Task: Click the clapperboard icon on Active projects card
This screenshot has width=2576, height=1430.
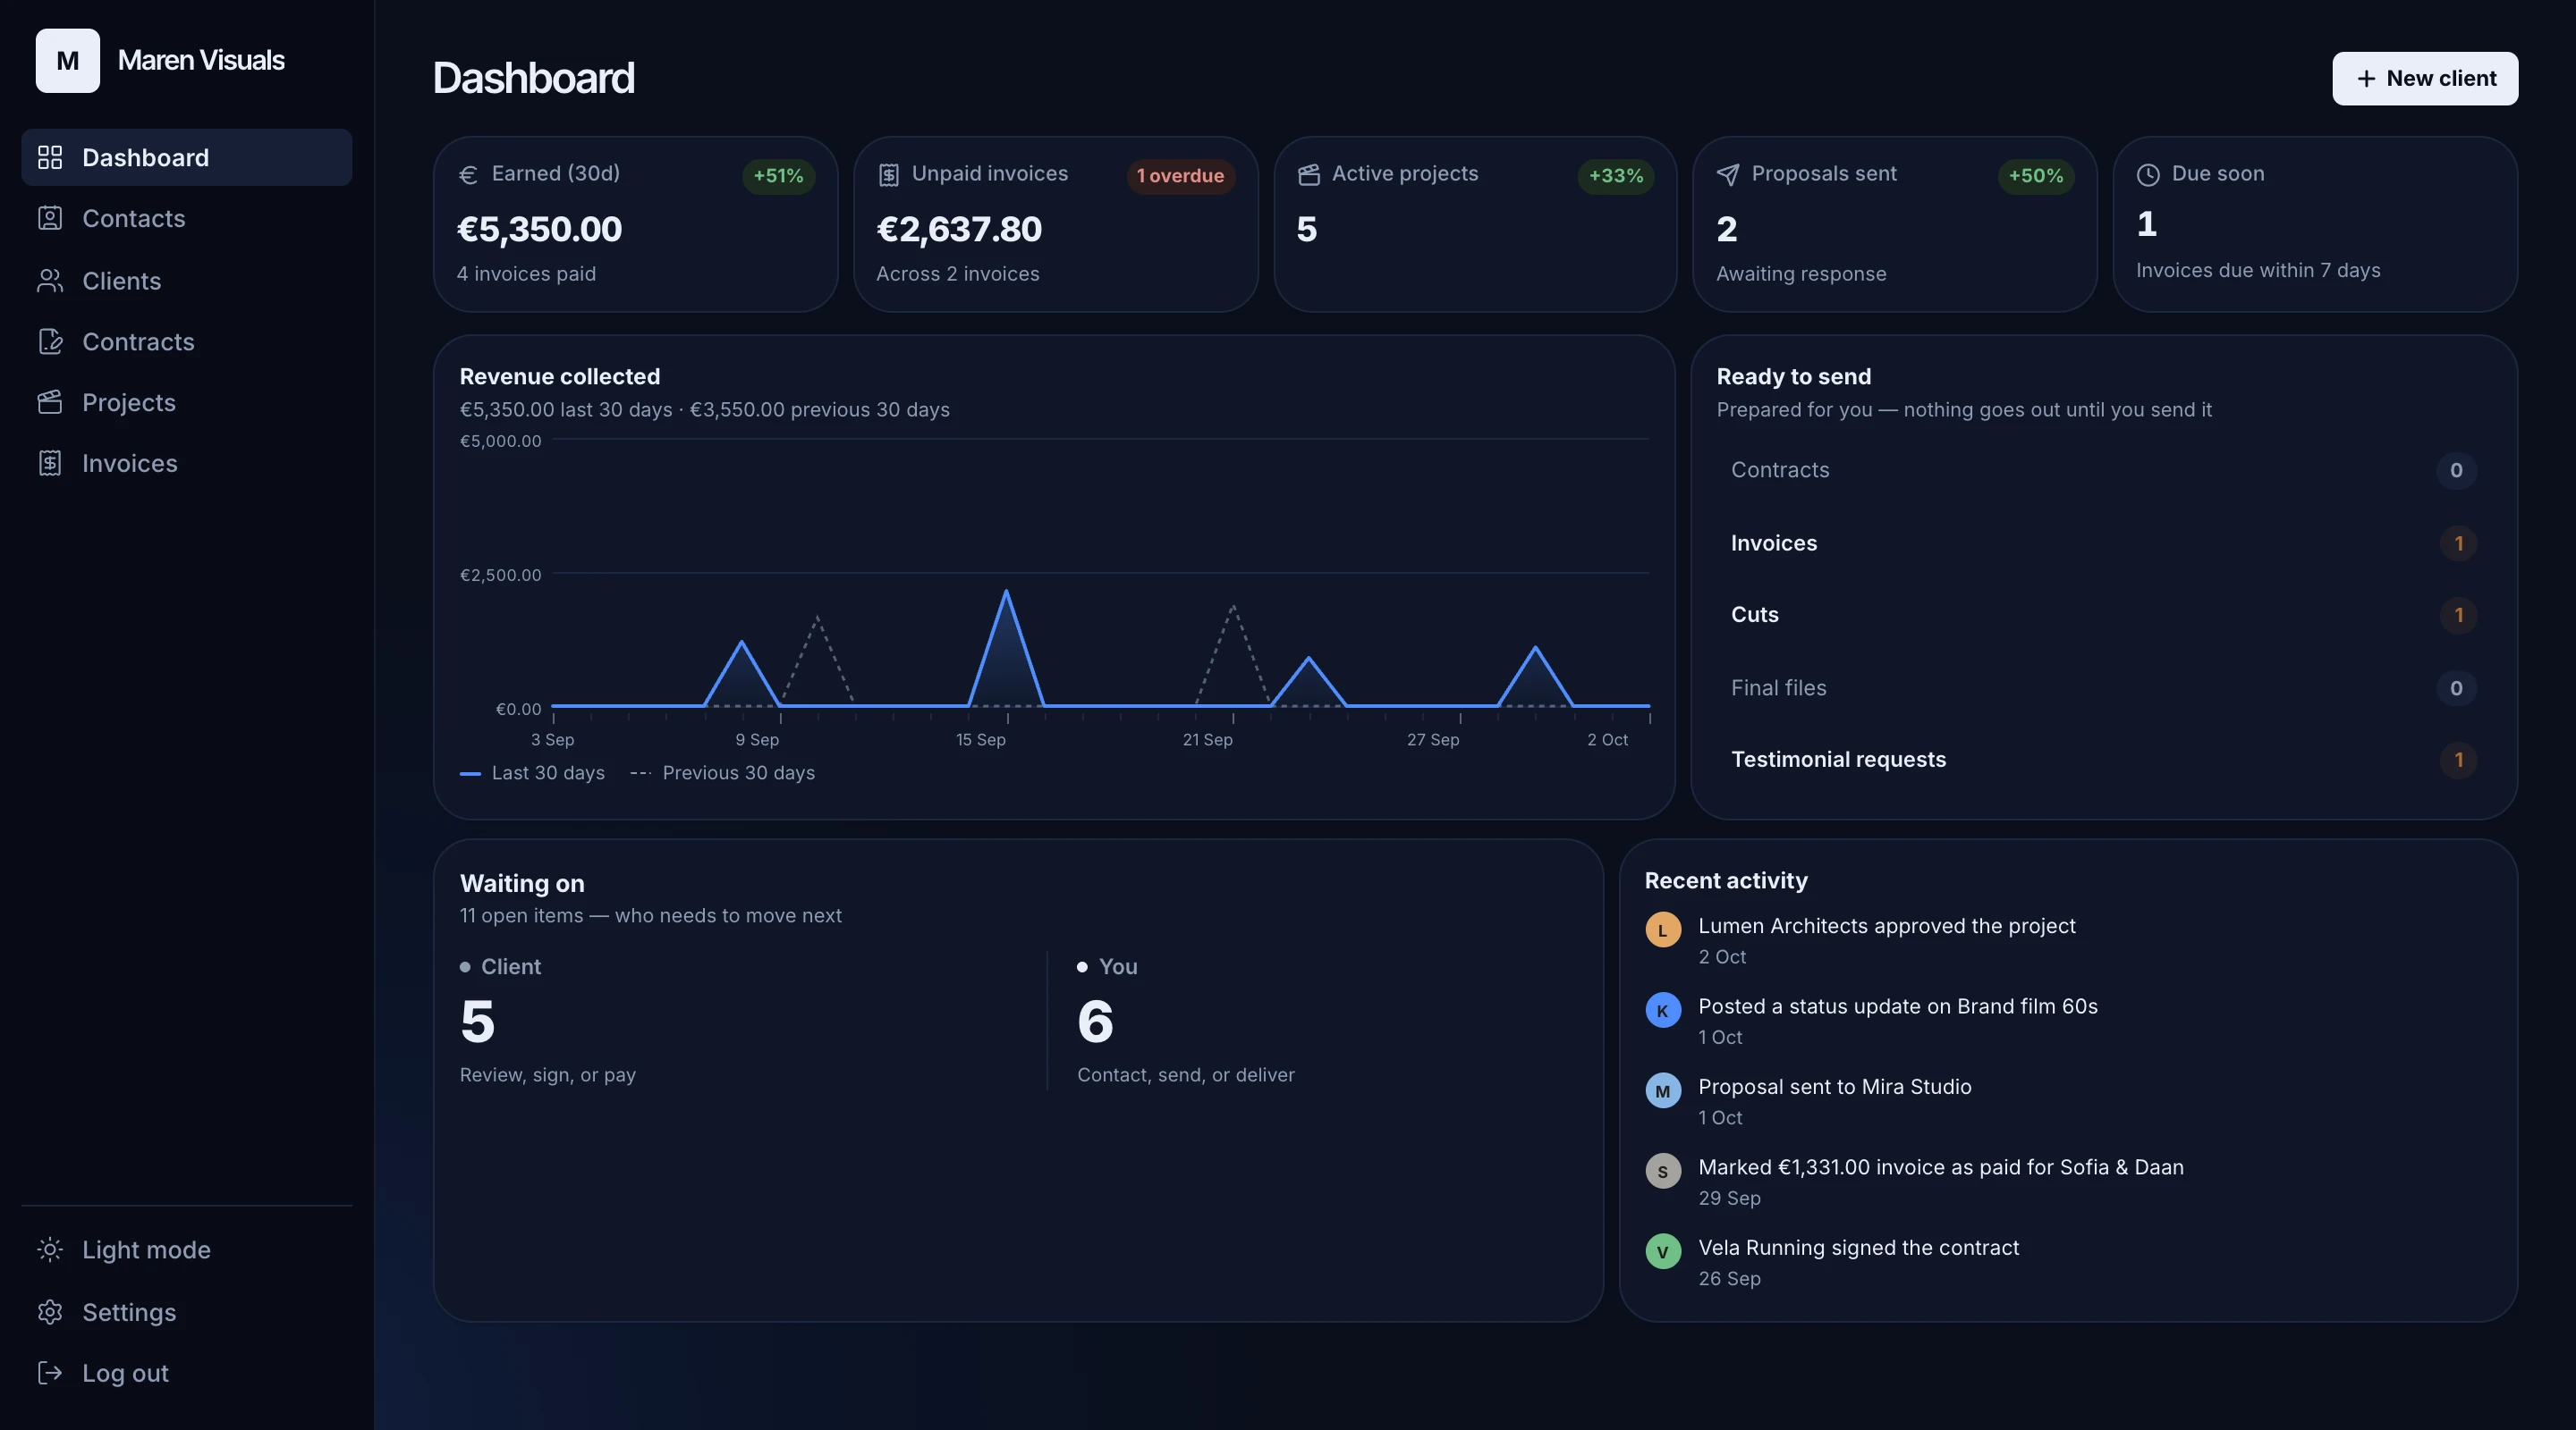Action: (1308, 175)
